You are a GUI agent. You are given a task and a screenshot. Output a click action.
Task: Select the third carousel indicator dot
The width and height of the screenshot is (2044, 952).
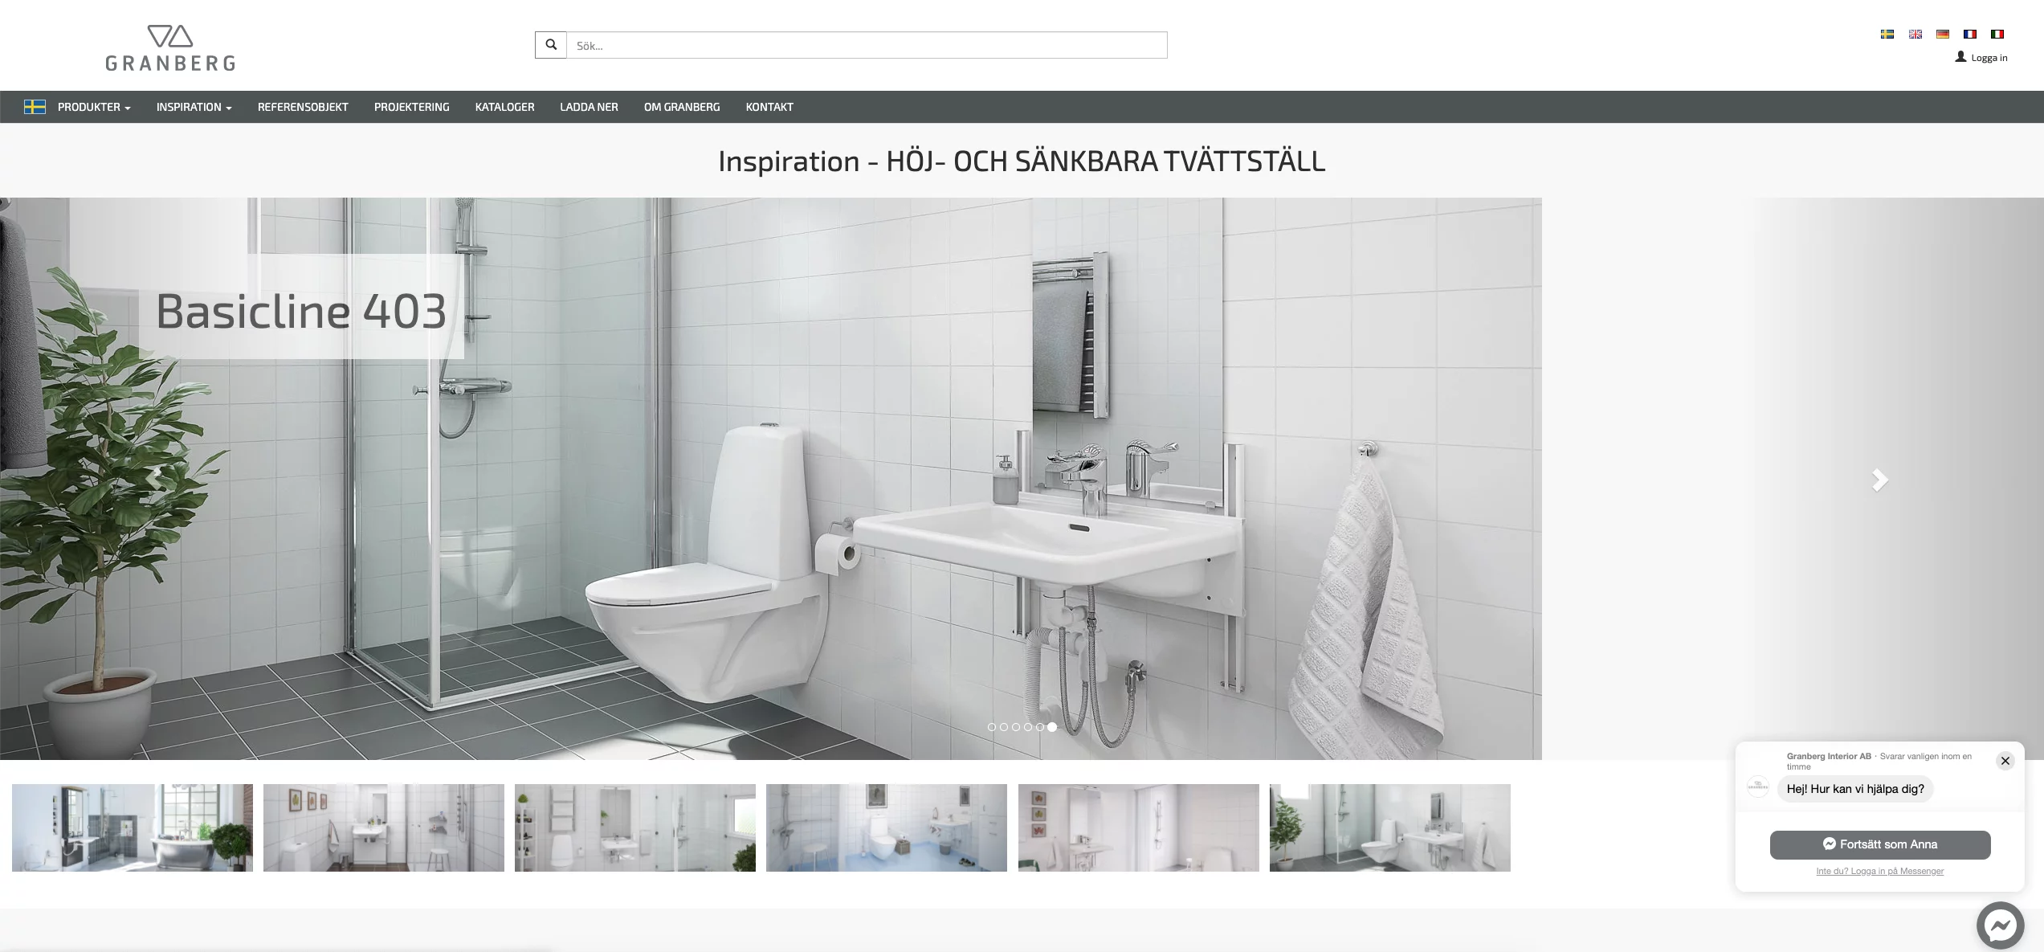[x=1016, y=727]
